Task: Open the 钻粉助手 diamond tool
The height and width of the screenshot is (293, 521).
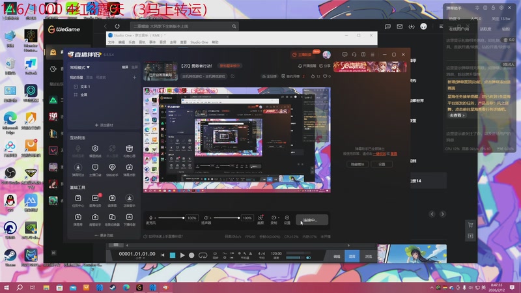Action: point(112,167)
